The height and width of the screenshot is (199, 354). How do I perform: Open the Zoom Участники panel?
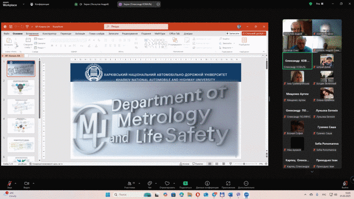coord(130,184)
